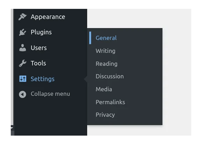This screenshot has height=145, width=202.
Task: Open Permalinks settings
Action: pos(110,102)
